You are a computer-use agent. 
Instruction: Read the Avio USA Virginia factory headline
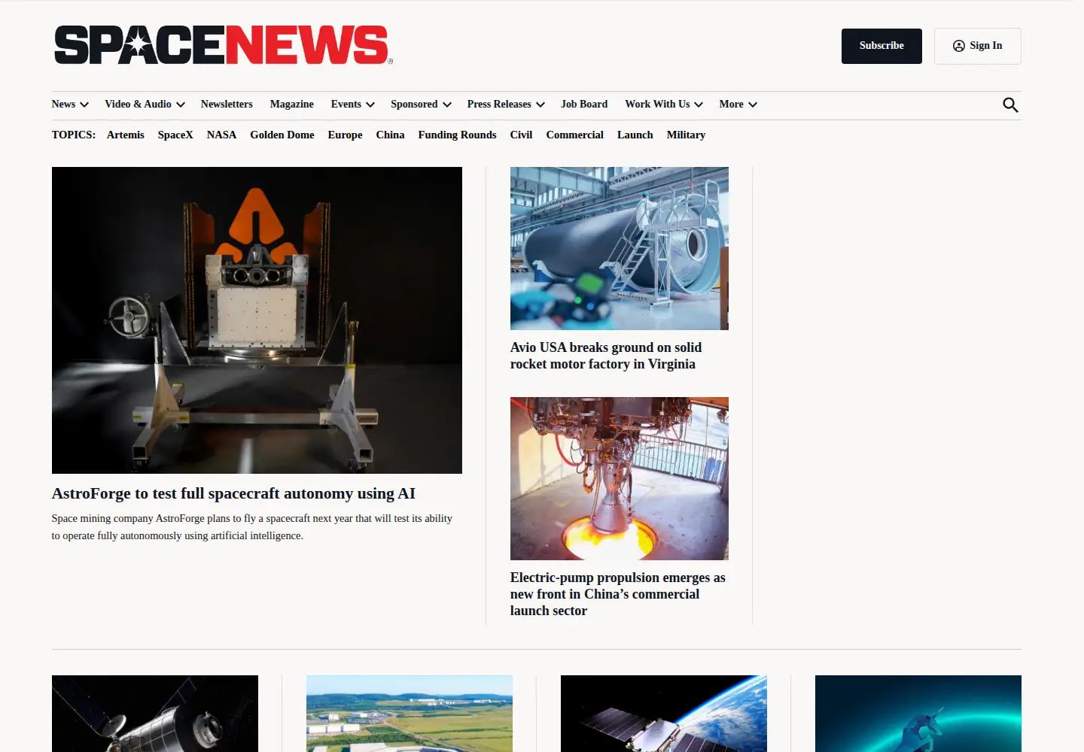click(x=606, y=356)
